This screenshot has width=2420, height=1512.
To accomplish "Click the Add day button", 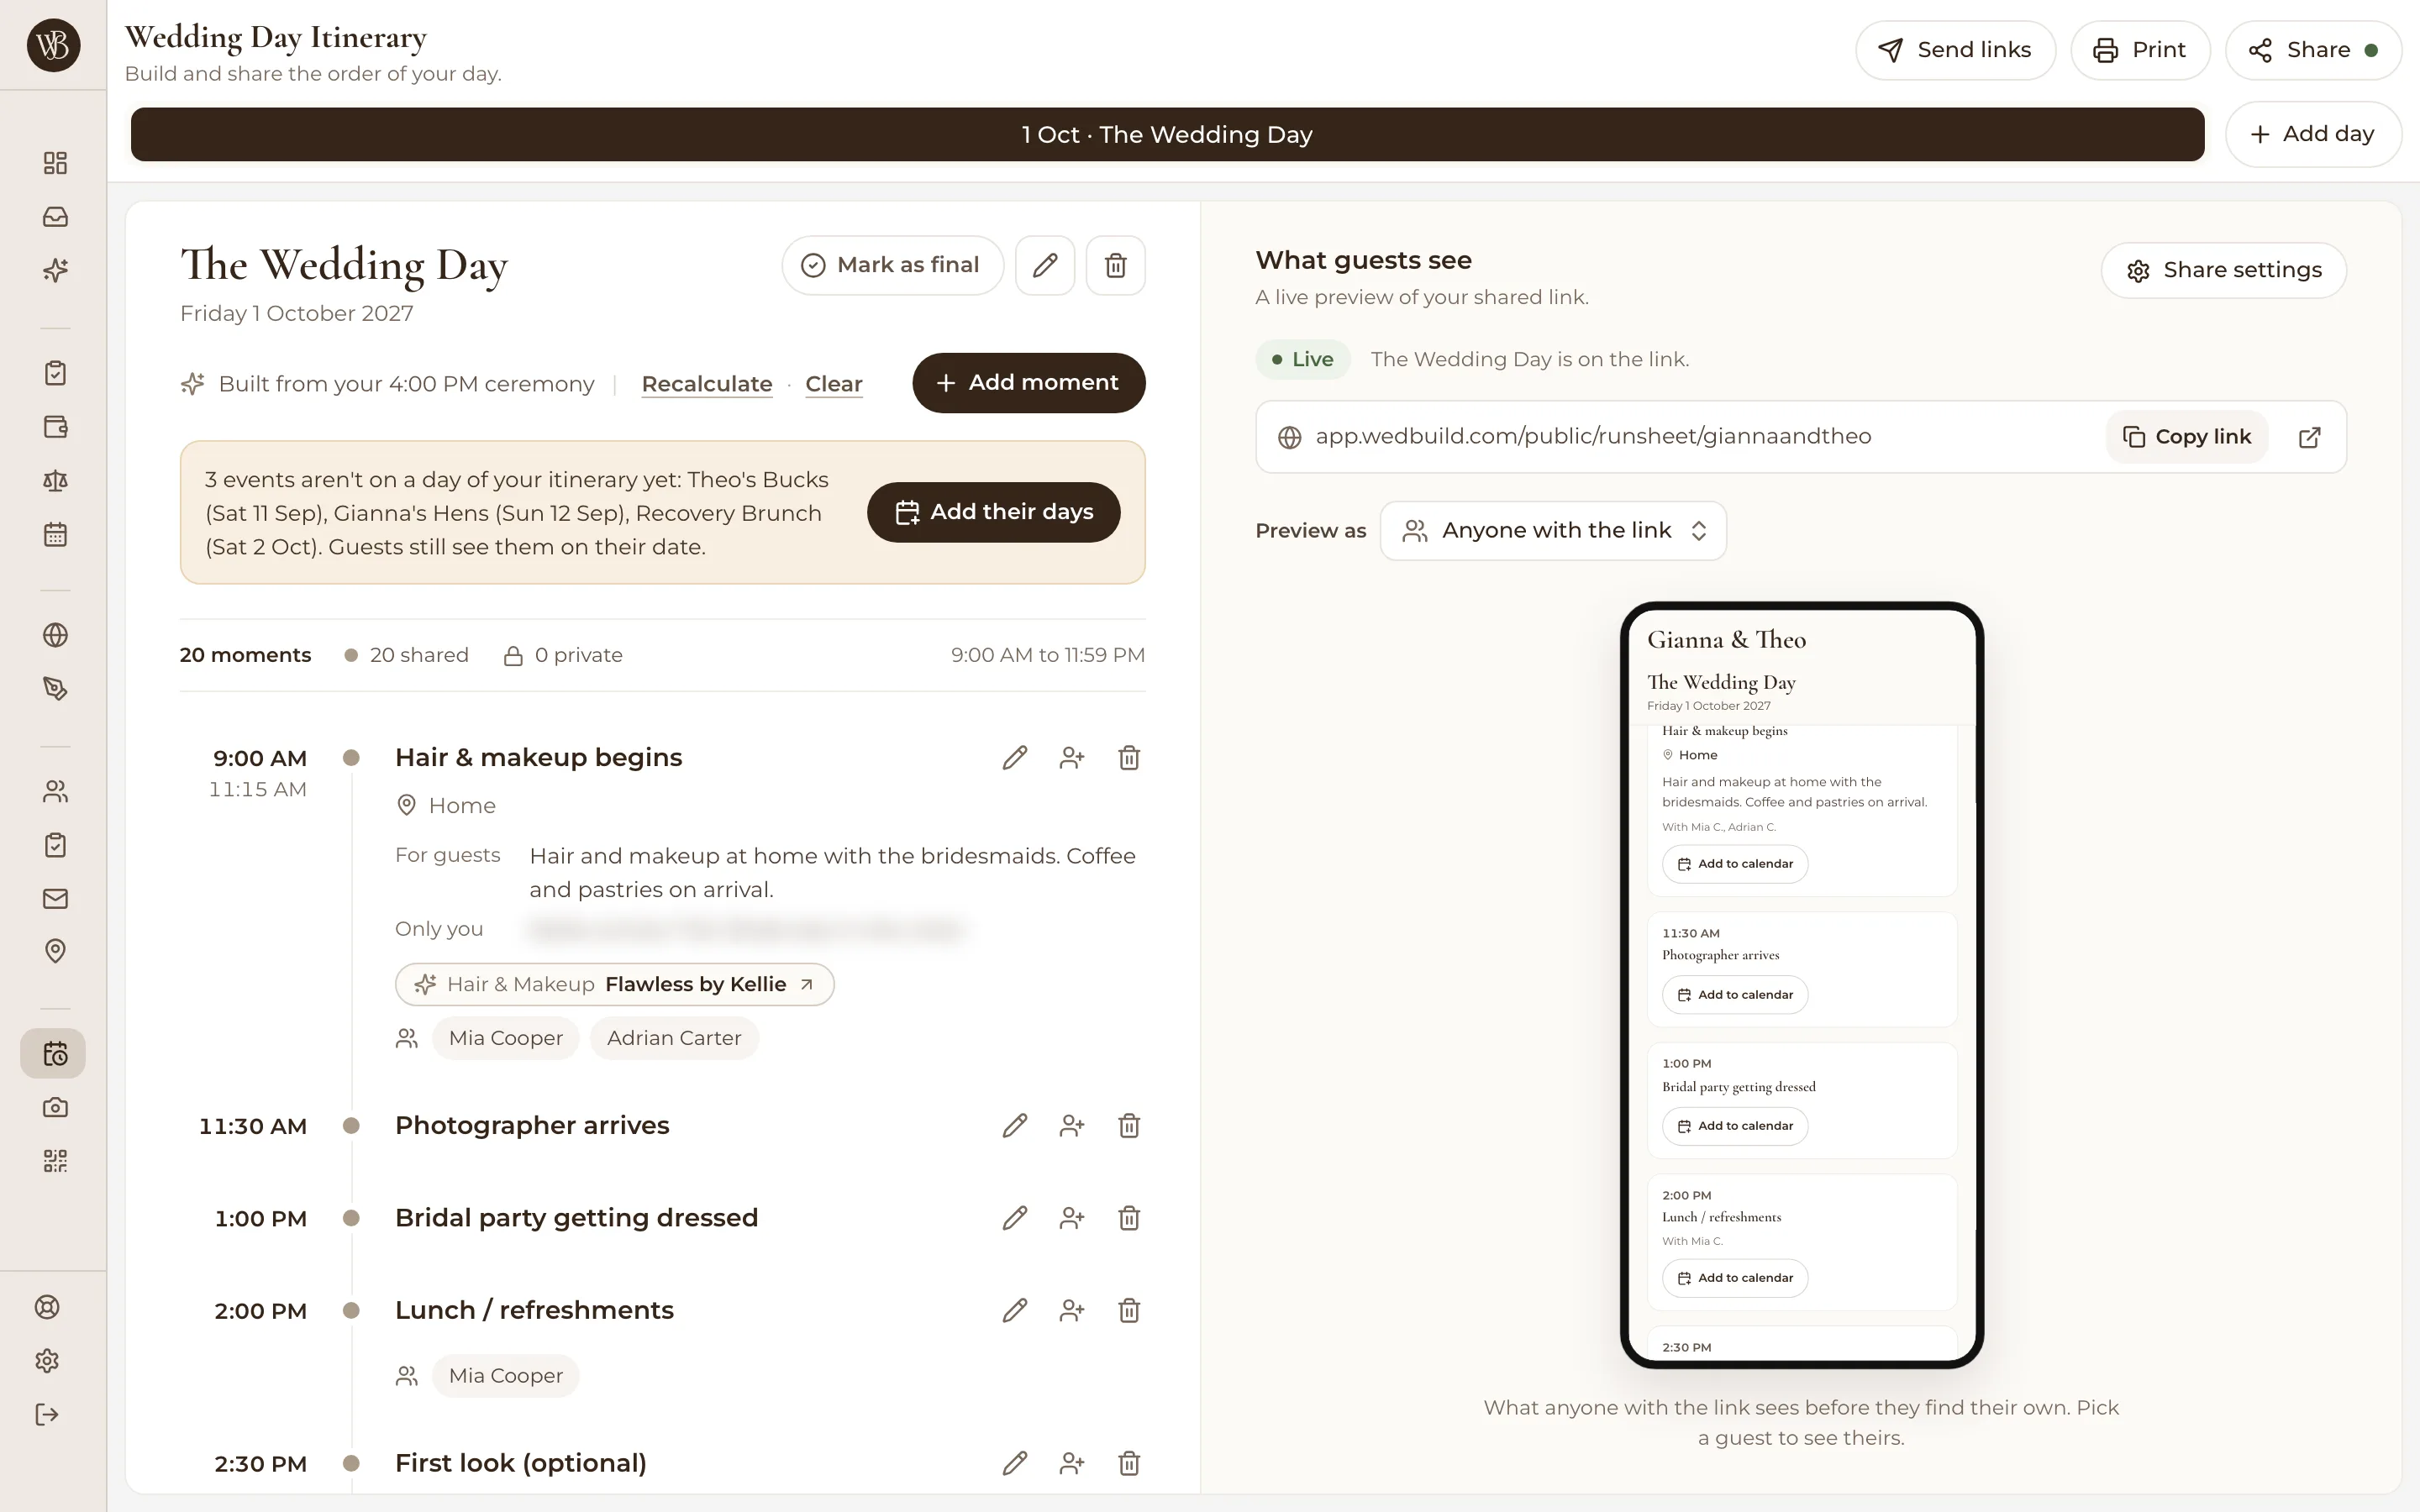I will (2313, 134).
